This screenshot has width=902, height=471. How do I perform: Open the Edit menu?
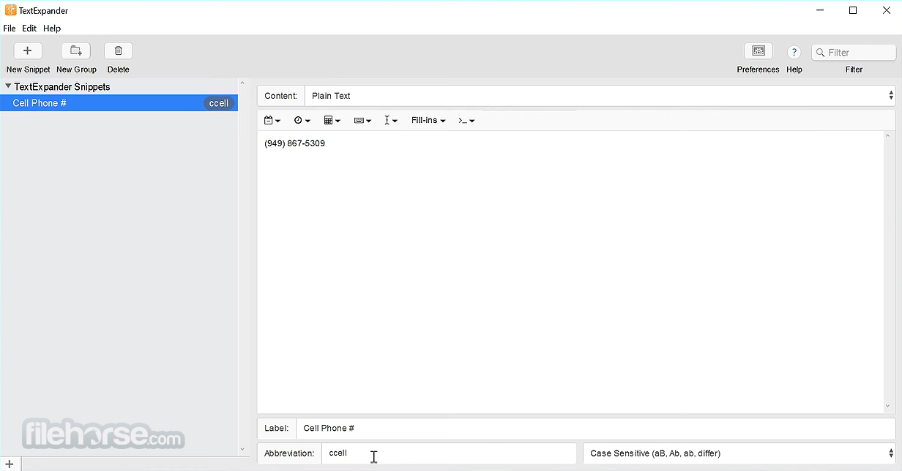pos(29,29)
